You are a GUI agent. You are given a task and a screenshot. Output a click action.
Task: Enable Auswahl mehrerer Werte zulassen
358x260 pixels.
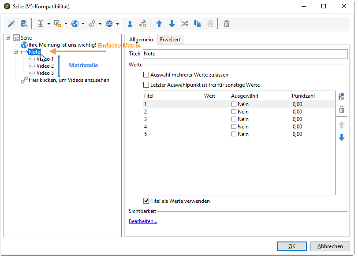click(146, 75)
